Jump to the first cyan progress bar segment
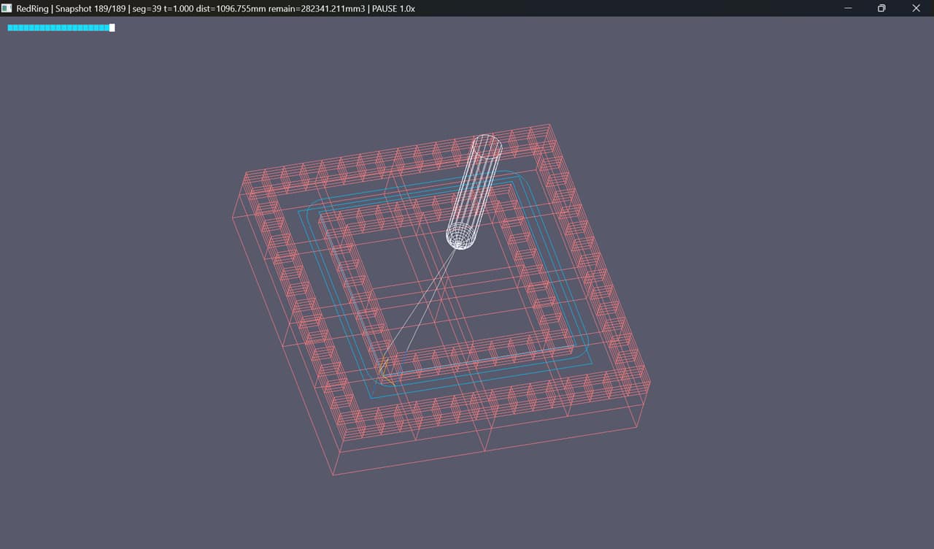 [10, 28]
